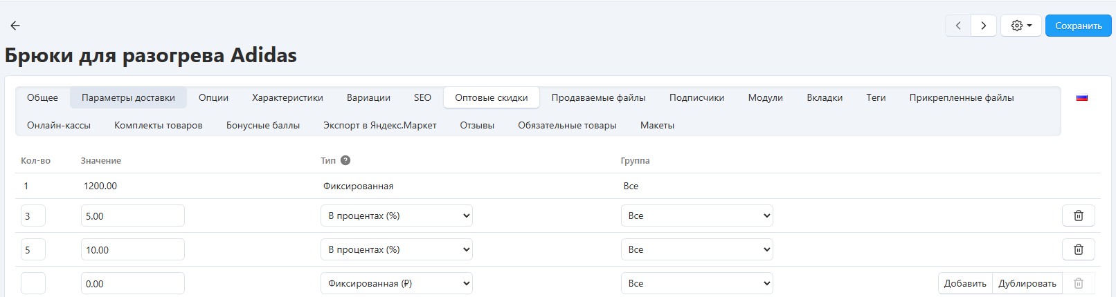The image size is (1116, 297).
Task: Click the help icon next to Тип
Action: coord(345,160)
